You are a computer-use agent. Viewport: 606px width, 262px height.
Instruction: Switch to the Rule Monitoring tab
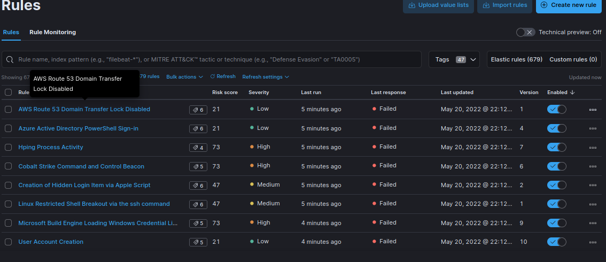click(x=52, y=33)
